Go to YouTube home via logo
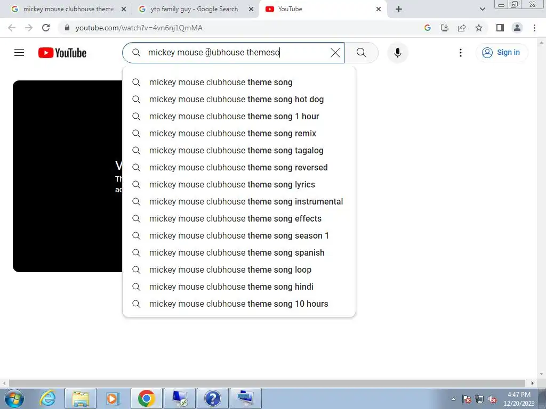Viewport: 546px width, 409px height. pos(62,53)
